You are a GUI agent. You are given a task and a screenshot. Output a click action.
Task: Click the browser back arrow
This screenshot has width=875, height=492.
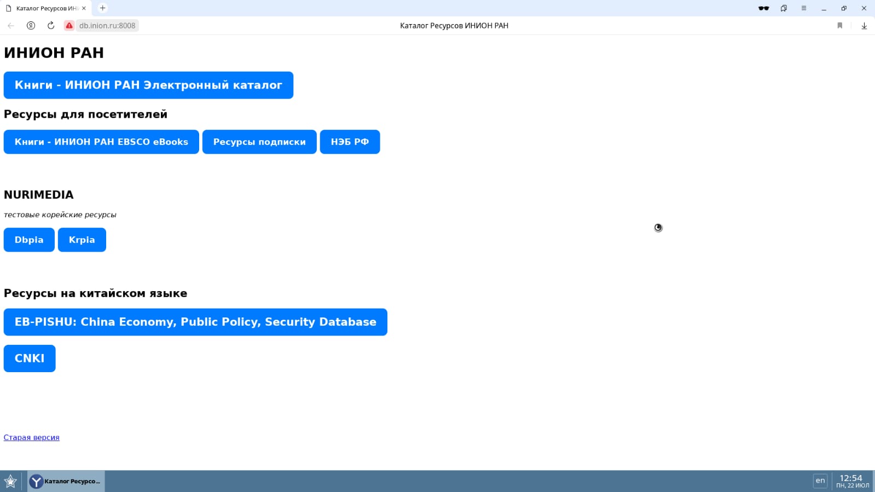click(11, 26)
